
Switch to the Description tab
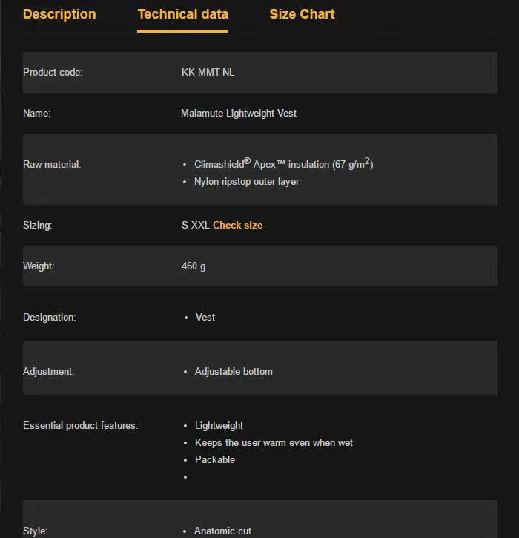pos(59,14)
